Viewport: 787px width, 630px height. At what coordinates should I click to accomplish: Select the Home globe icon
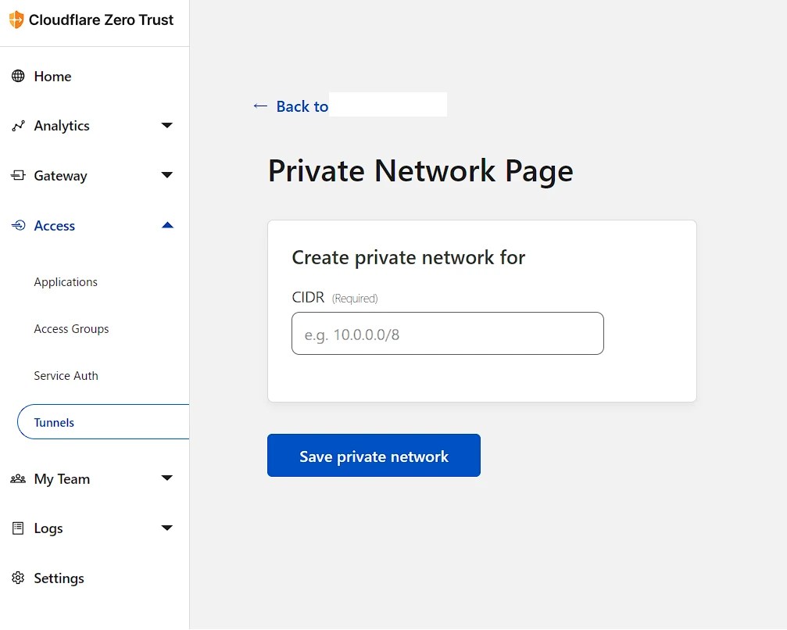(x=16, y=76)
